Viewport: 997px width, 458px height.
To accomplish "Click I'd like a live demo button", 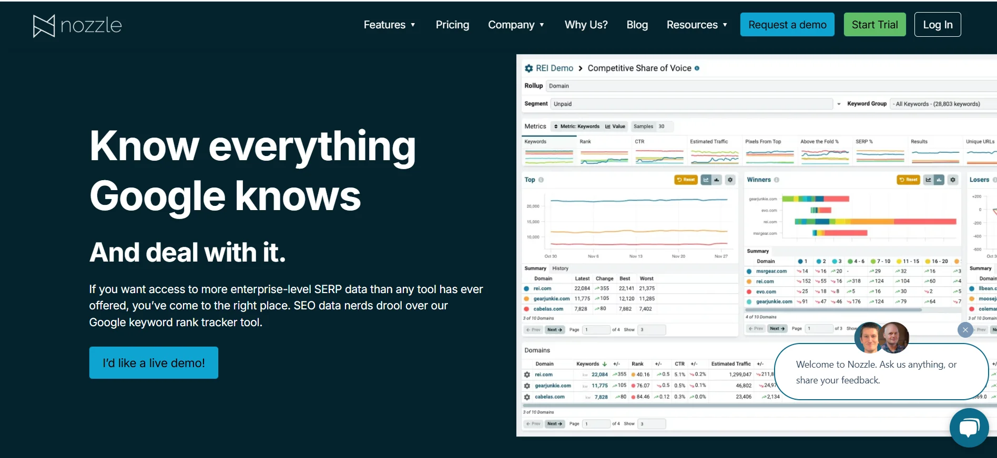I will 154,362.
